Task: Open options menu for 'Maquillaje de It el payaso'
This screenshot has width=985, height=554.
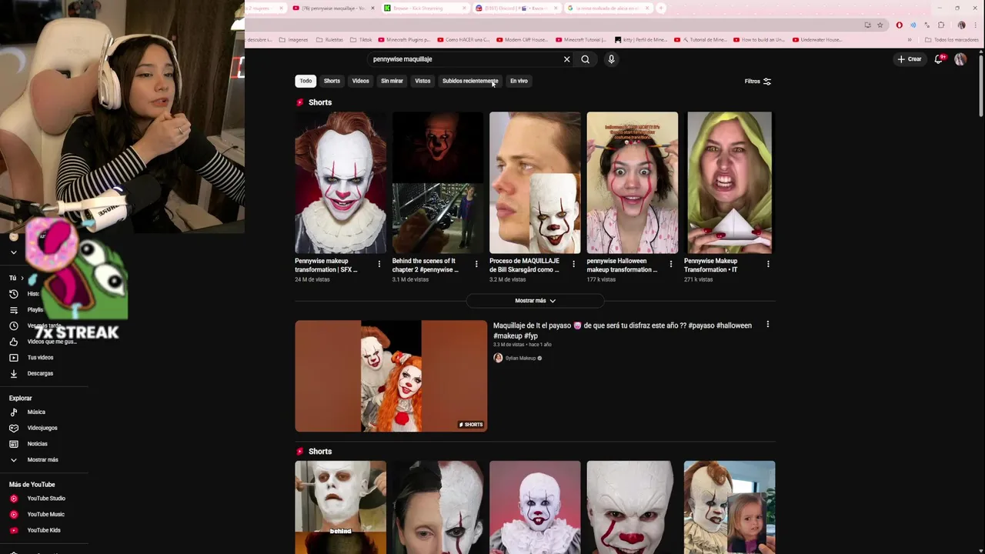Action: [x=767, y=325]
